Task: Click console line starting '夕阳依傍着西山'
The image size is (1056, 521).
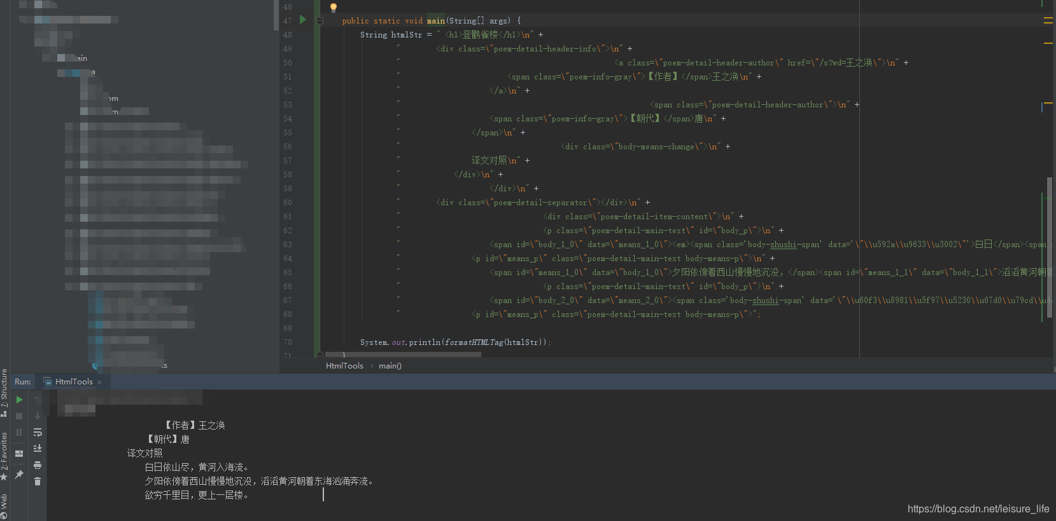Action: click(x=260, y=481)
